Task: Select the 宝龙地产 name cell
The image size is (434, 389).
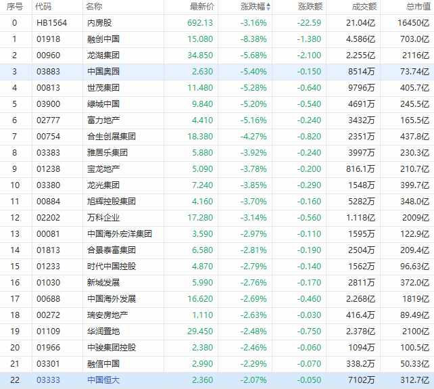Action: pos(103,169)
